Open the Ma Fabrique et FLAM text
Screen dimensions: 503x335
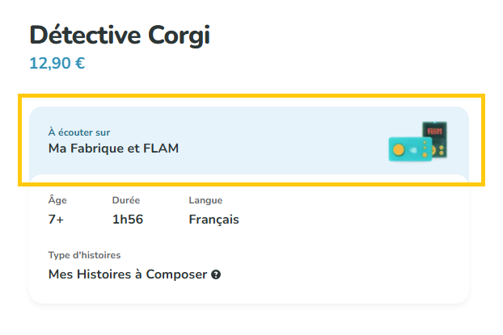[x=113, y=149]
